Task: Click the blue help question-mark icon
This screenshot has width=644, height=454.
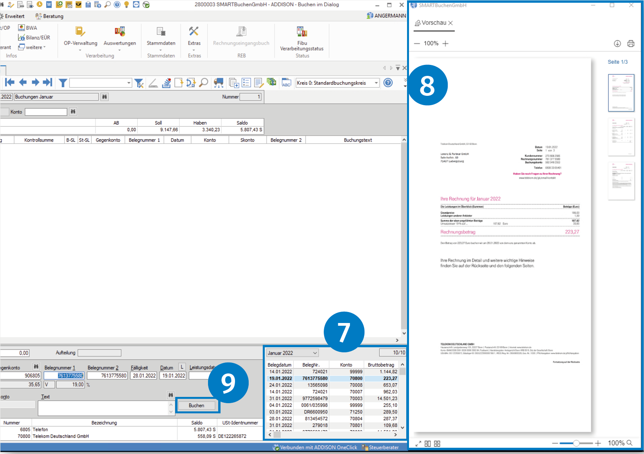Action: [x=388, y=83]
